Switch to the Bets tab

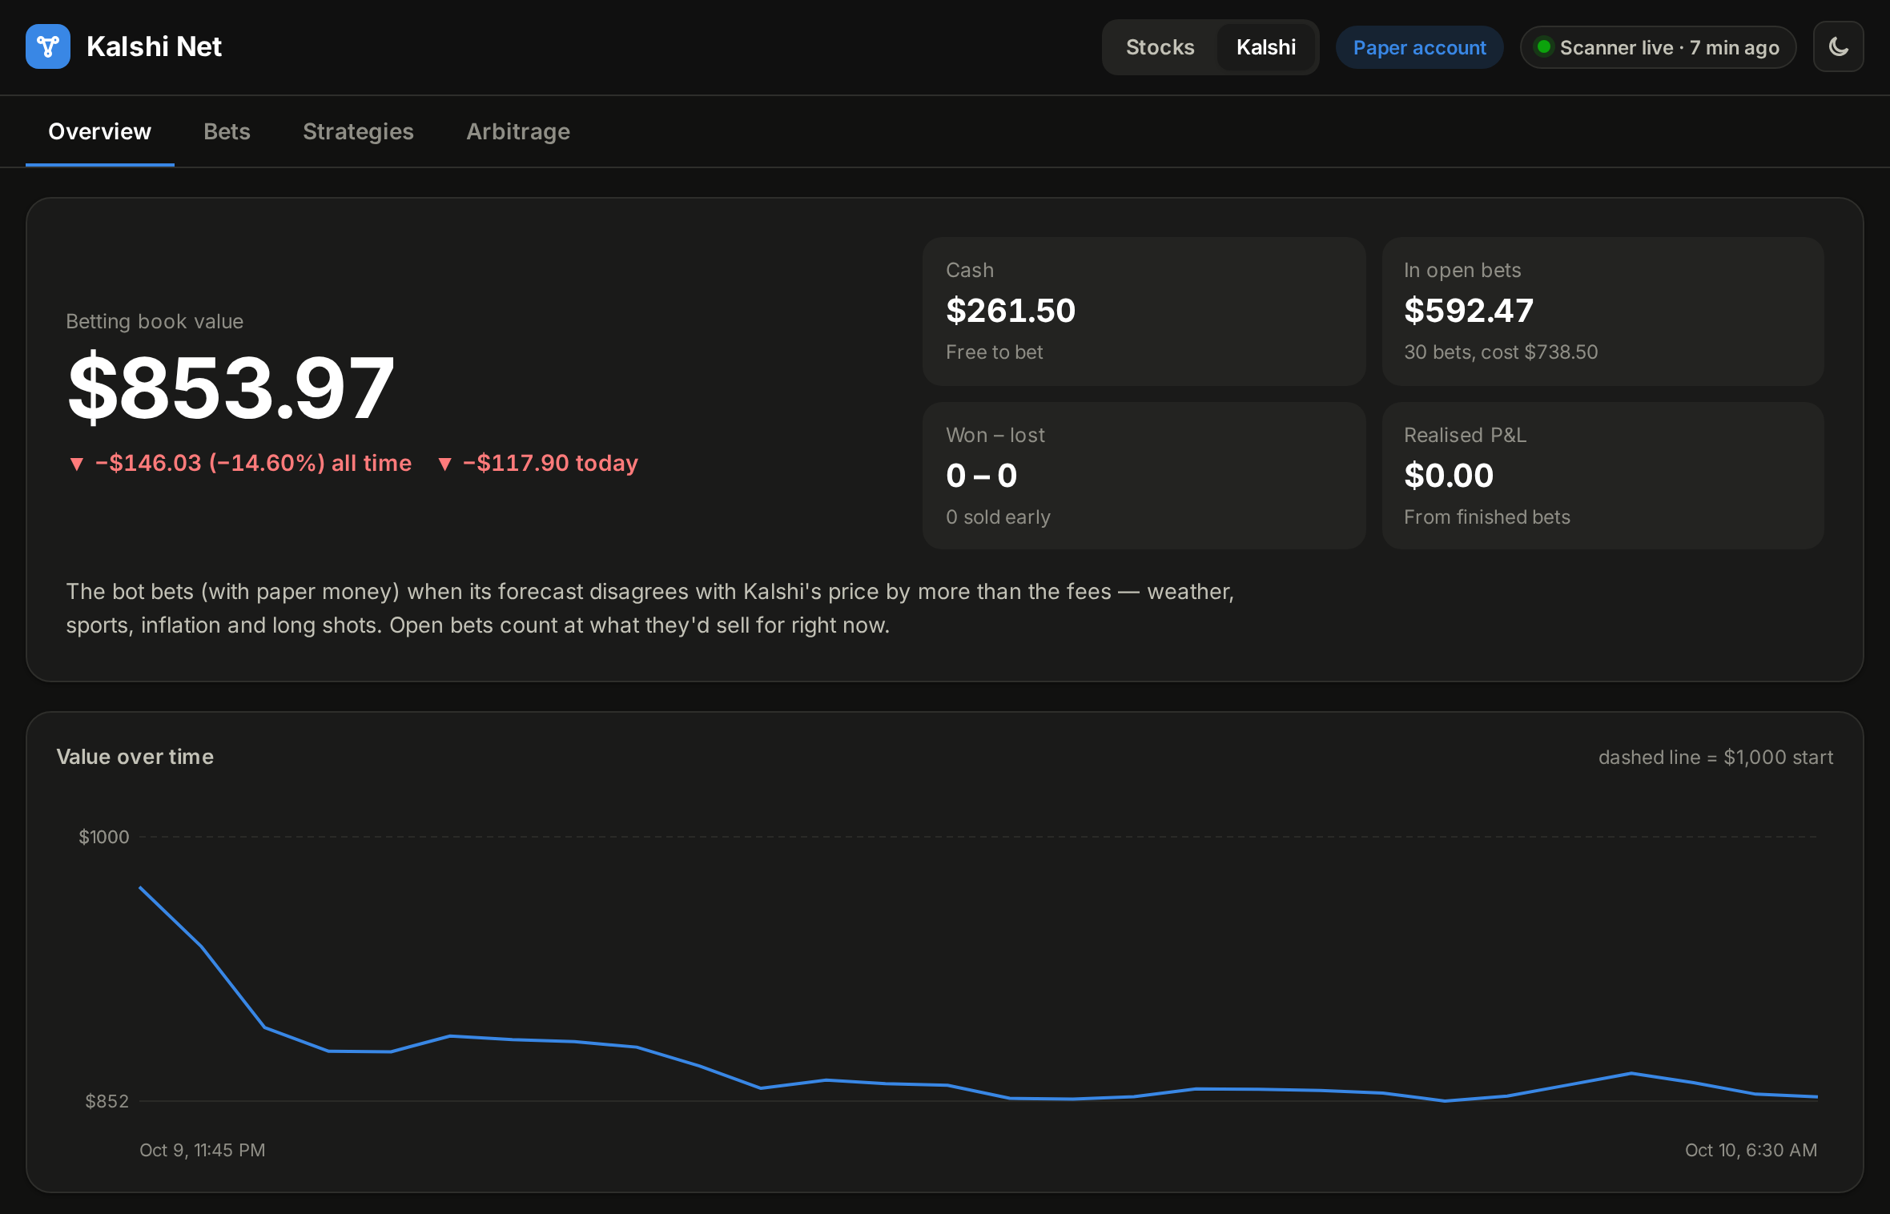(227, 131)
